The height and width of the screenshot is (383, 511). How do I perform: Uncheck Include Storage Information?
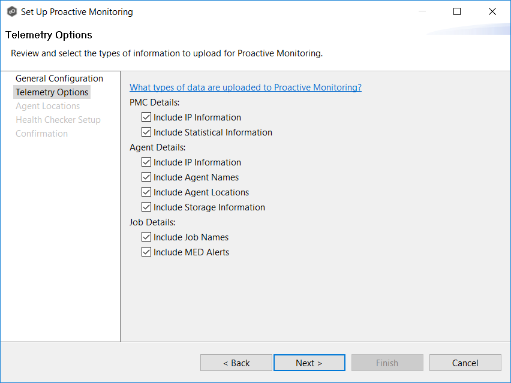tap(146, 207)
